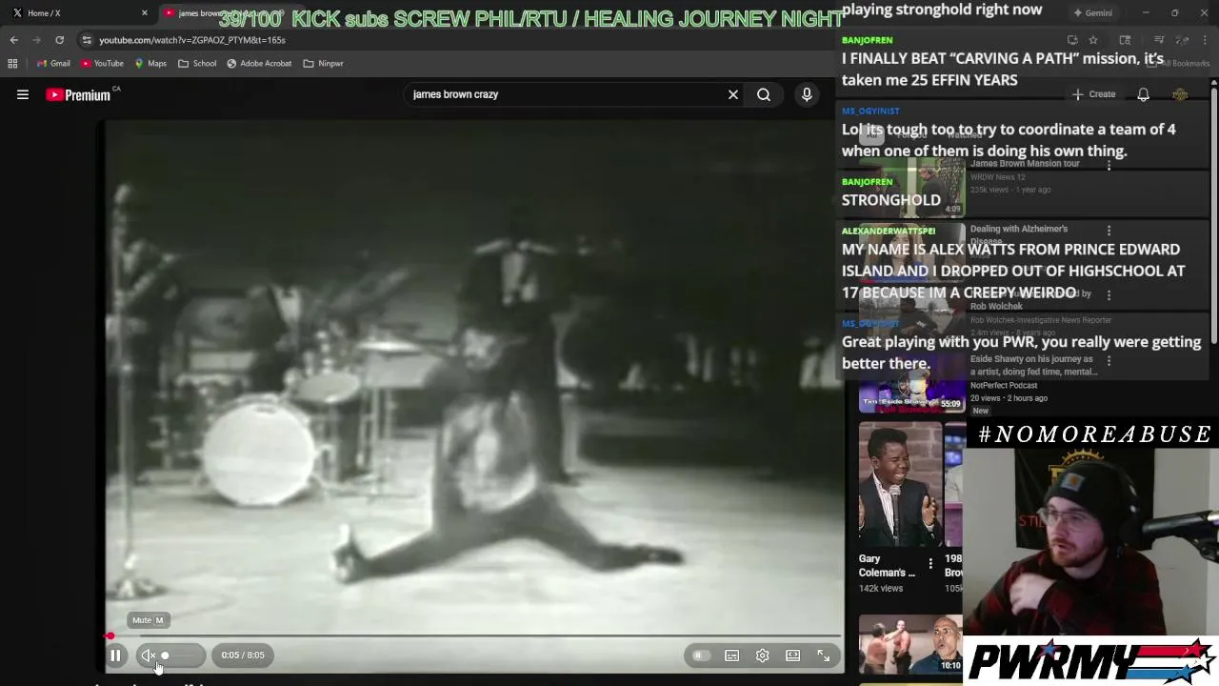The image size is (1219, 686).
Task: Open the YouTube account avatar menu
Action: 1180,94
